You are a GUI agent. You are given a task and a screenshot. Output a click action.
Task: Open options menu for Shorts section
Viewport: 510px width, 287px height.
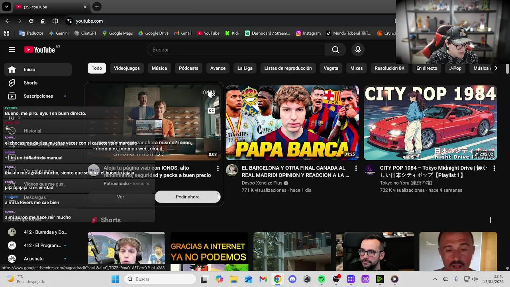point(490,220)
